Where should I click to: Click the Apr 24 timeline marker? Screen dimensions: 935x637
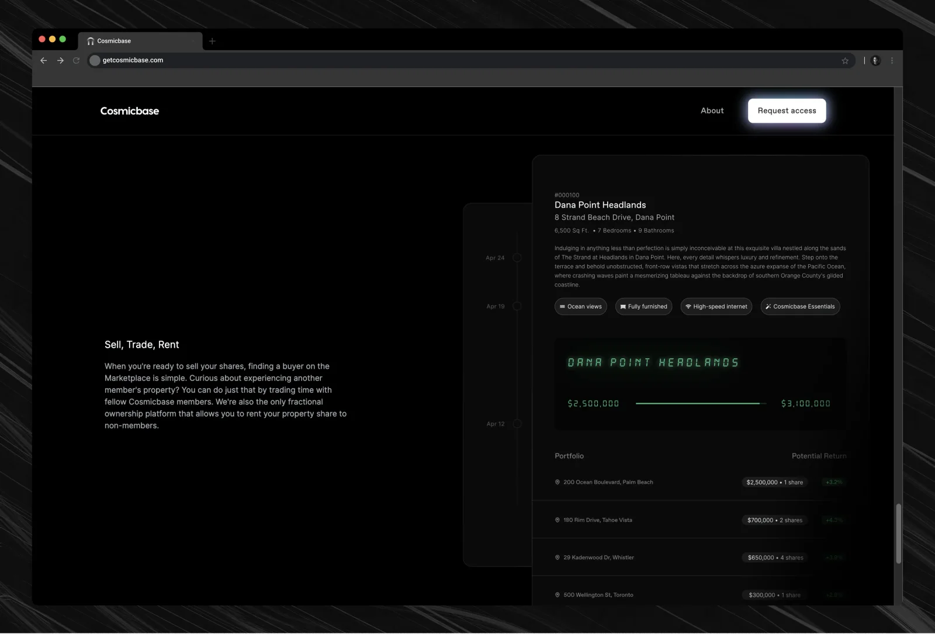tap(517, 258)
